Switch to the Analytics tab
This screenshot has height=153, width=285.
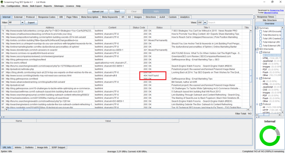click(x=185, y=17)
